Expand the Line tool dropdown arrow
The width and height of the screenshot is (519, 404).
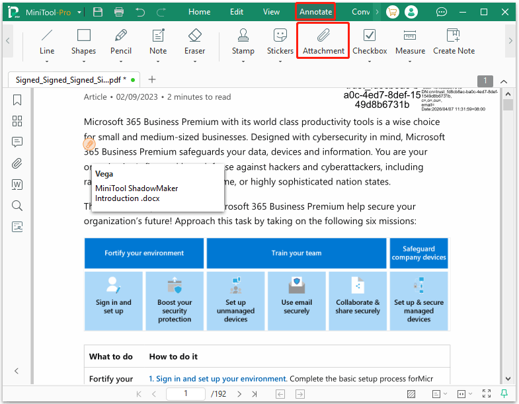(x=47, y=61)
